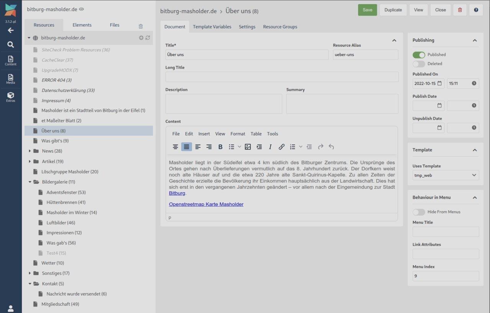Expand the News folder in tree

point(30,151)
